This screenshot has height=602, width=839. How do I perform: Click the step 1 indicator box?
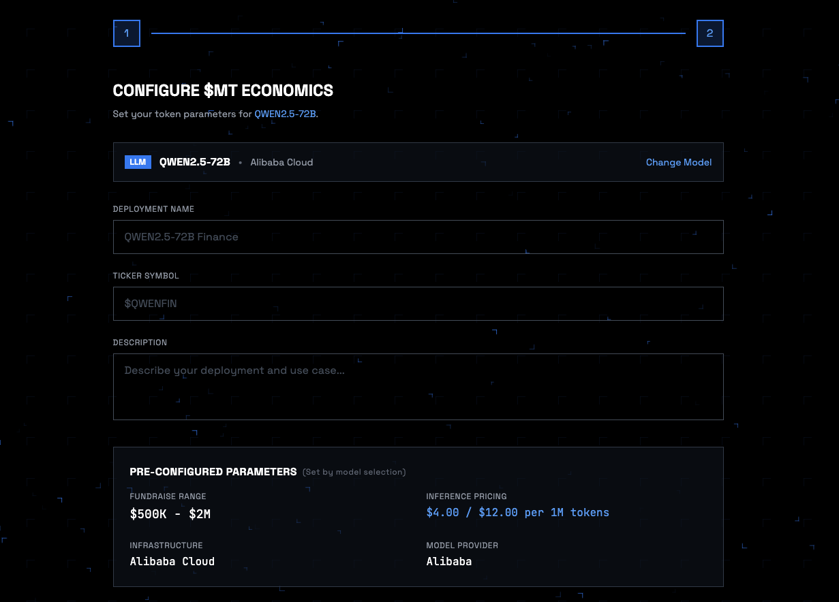pos(127,33)
